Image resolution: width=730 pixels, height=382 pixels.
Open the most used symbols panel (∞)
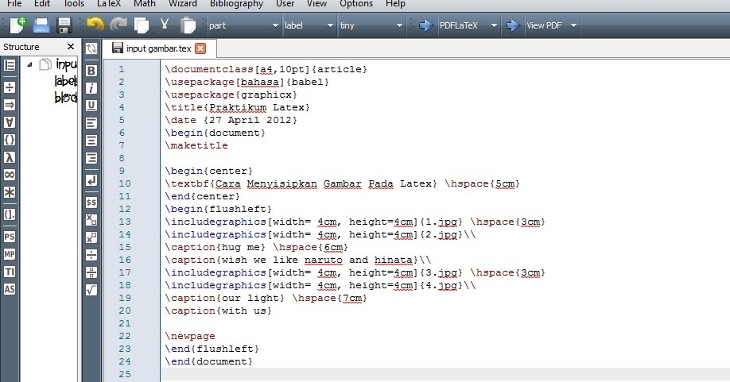(10, 175)
